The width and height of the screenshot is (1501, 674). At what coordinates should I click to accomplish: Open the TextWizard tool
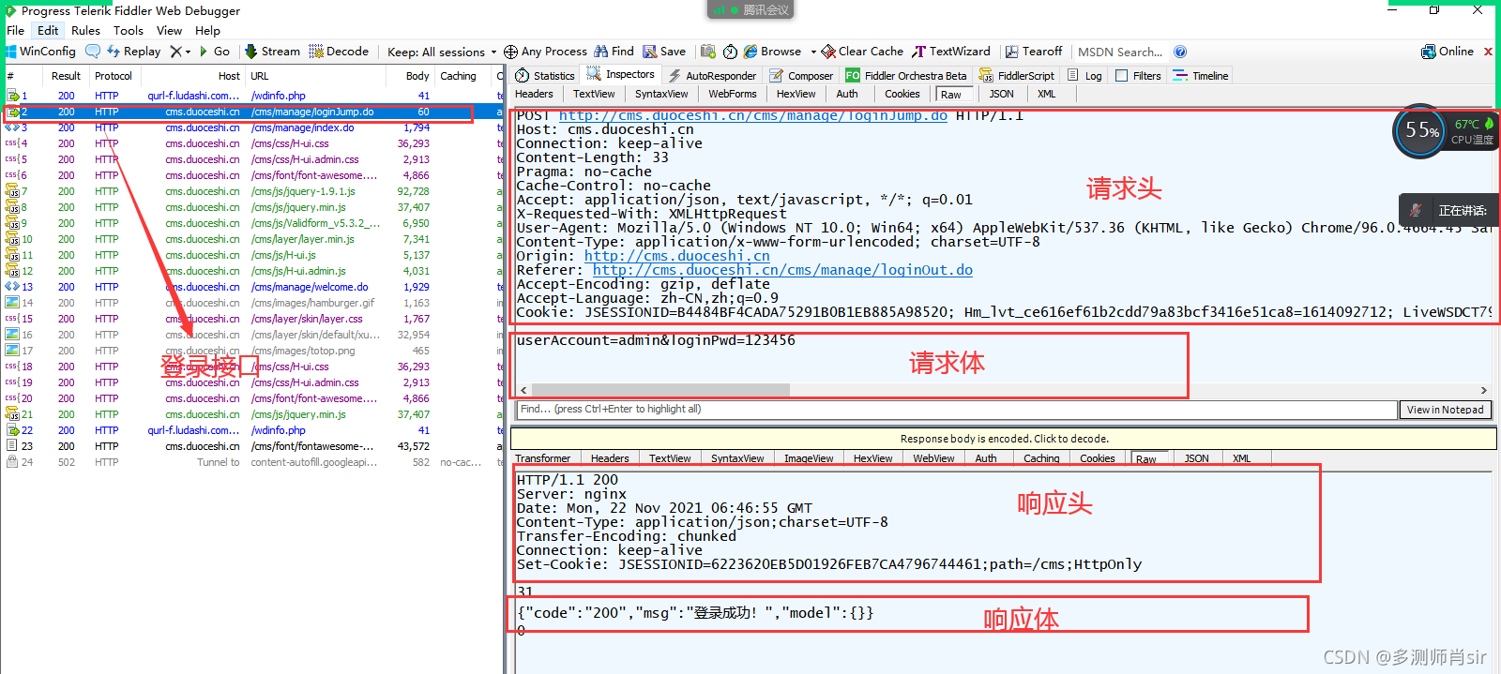951,52
